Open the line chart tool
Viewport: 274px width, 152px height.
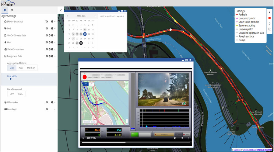click(x=269, y=29)
